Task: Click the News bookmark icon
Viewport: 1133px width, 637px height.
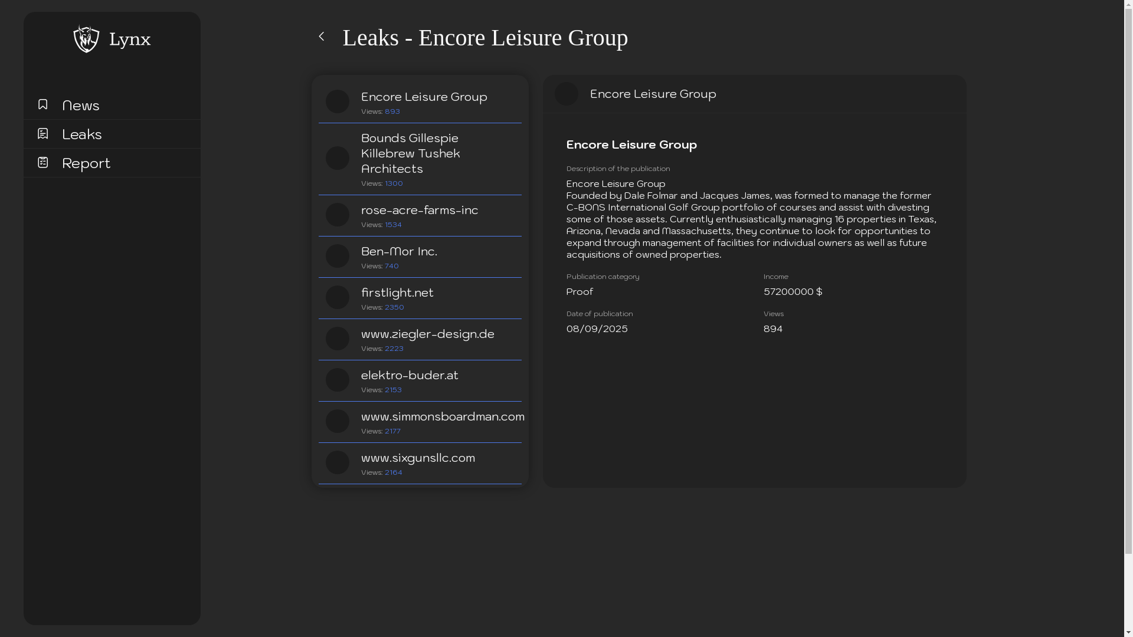Action: pos(42,104)
